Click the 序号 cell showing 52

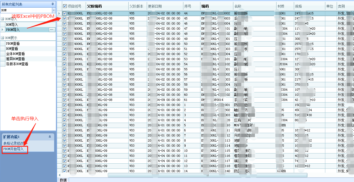(192, 54)
